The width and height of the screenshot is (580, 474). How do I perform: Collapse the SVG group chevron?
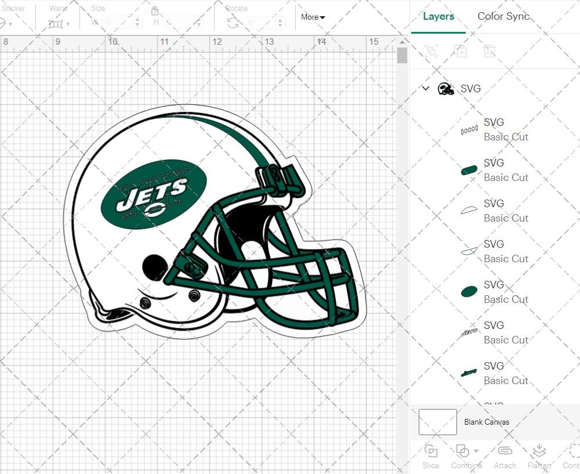tap(426, 88)
